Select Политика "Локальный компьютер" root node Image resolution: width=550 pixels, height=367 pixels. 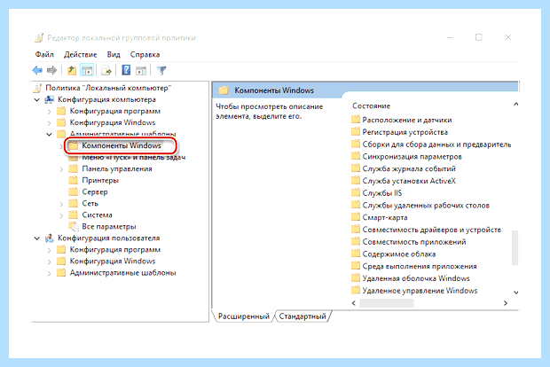pos(108,88)
